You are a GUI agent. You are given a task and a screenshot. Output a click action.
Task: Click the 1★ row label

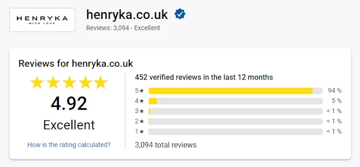[x=139, y=132]
